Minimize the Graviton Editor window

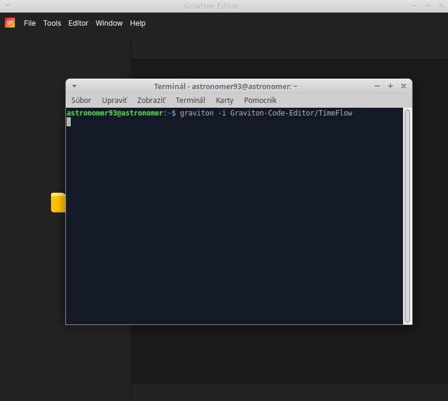click(x=414, y=6)
